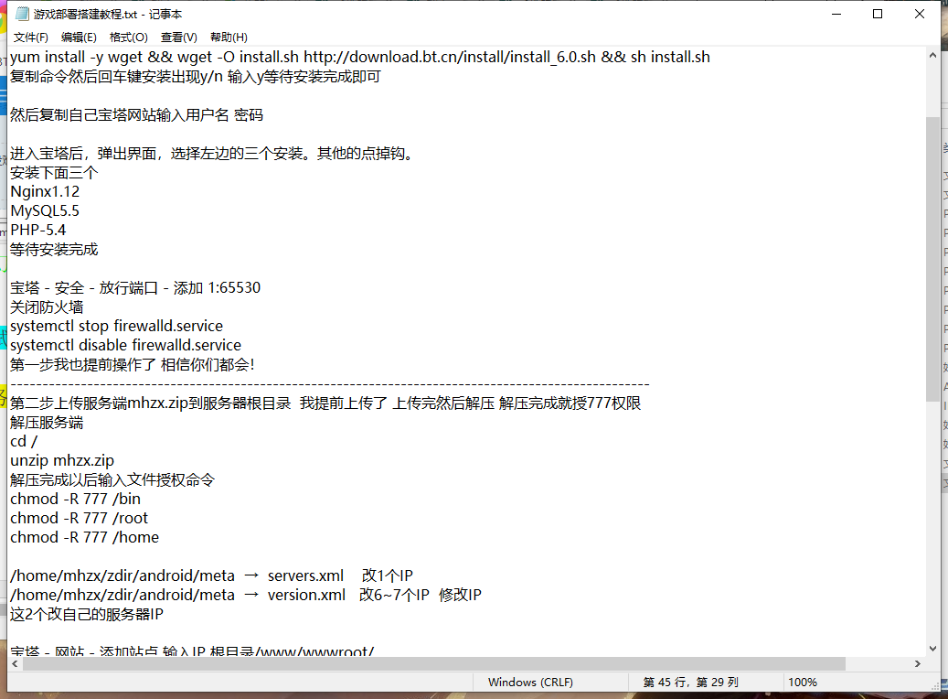Click the vertical scrollbar thumb

[932, 256]
